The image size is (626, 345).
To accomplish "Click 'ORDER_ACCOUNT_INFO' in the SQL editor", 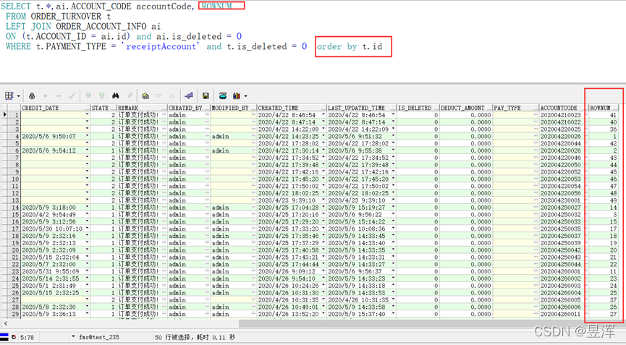I will 101,26.
